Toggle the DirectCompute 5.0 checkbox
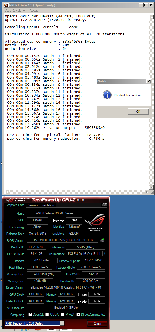Screen dimensions: 155x332 [x=78, y=315]
